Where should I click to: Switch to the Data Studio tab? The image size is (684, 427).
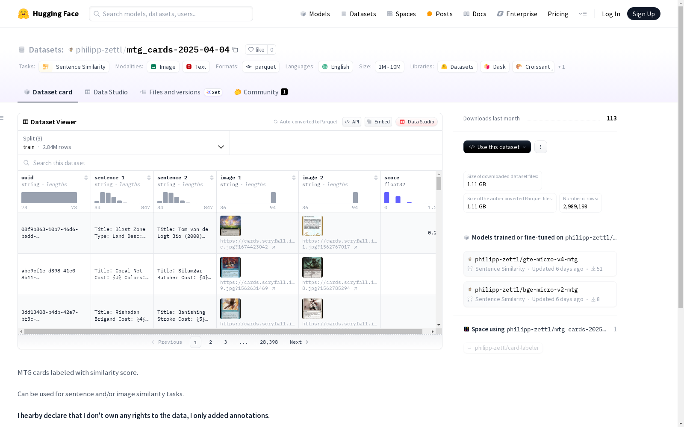(106, 92)
